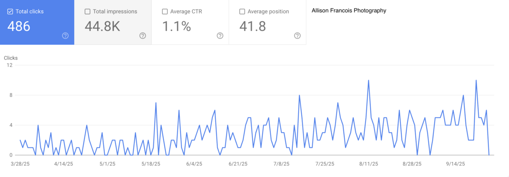Check the Average position checkbox
The width and height of the screenshot is (509, 177).
[x=242, y=11]
